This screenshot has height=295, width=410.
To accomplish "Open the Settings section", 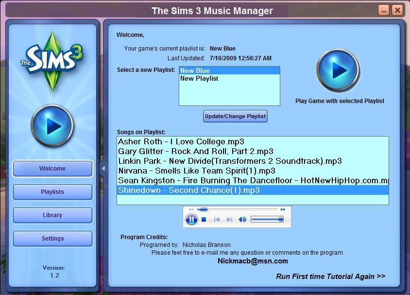I will 52,239.
